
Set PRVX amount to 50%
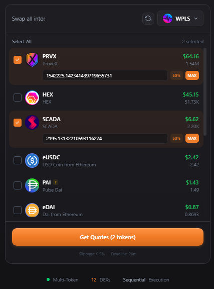(176, 75)
